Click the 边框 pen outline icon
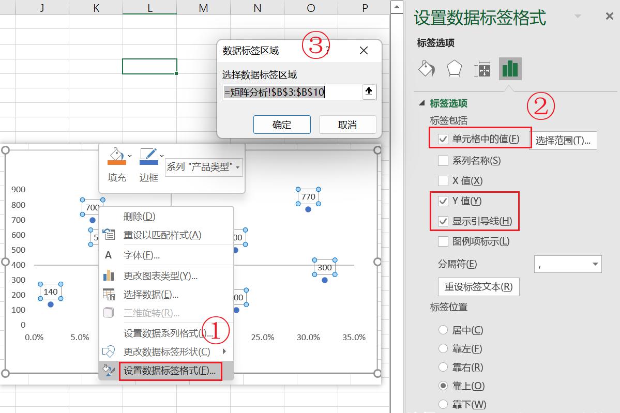The width and height of the screenshot is (620, 413). click(149, 157)
